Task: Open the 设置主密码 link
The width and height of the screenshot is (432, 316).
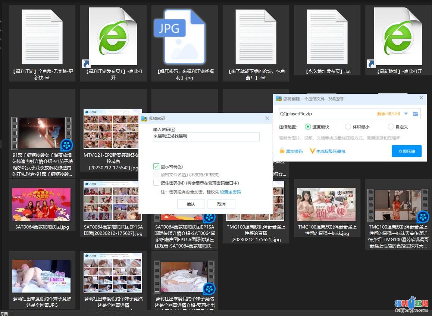Action: coord(230,192)
